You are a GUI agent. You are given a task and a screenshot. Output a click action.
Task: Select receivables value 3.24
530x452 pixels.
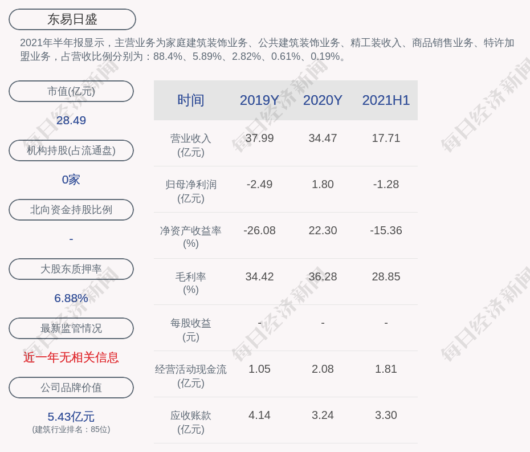click(x=323, y=415)
